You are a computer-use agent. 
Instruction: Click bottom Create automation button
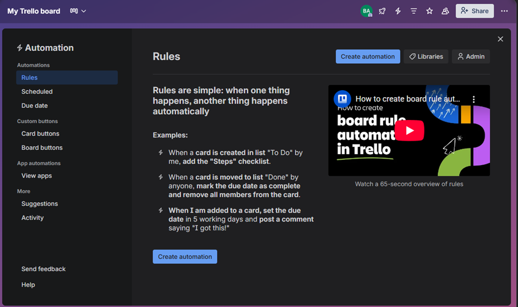coord(185,257)
